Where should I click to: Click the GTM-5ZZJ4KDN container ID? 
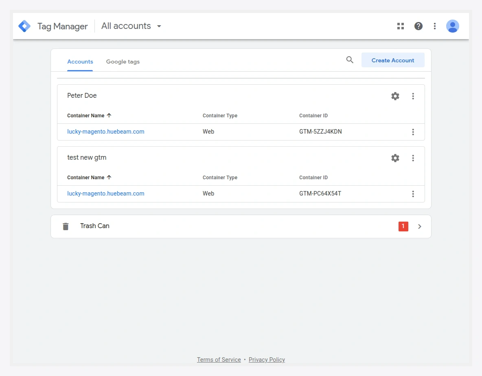320,132
